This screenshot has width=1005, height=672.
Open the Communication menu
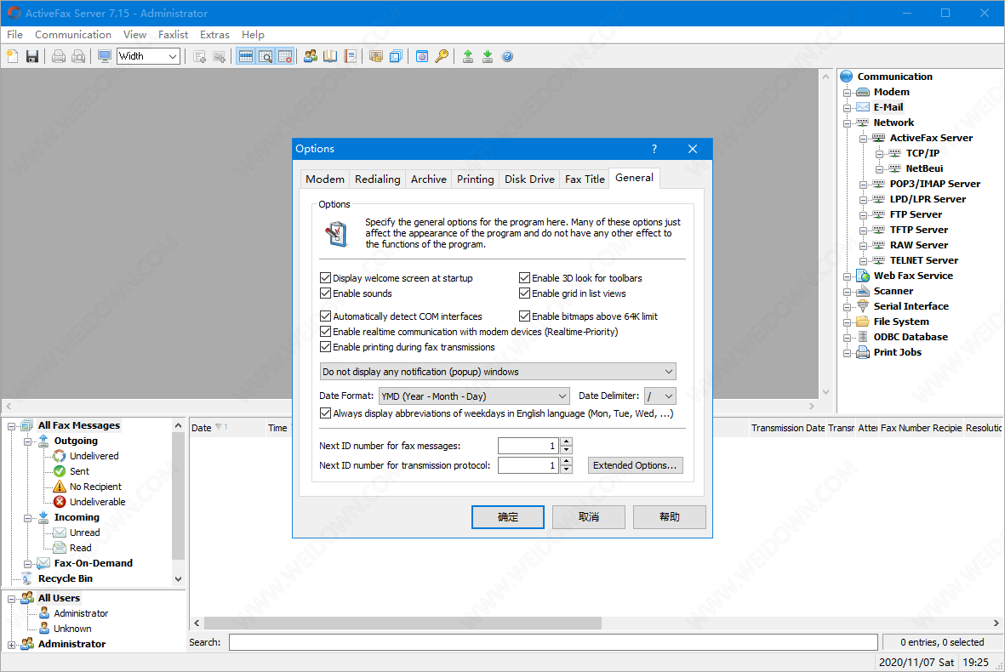73,35
